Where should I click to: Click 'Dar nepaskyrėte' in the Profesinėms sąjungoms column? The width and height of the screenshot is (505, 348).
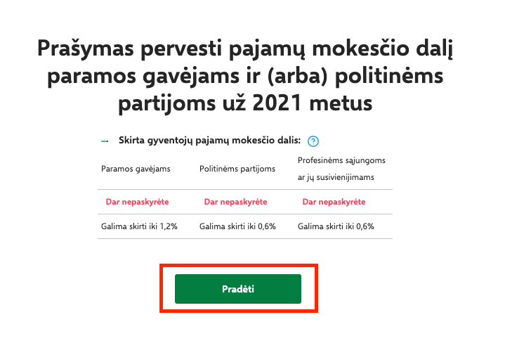click(x=334, y=202)
